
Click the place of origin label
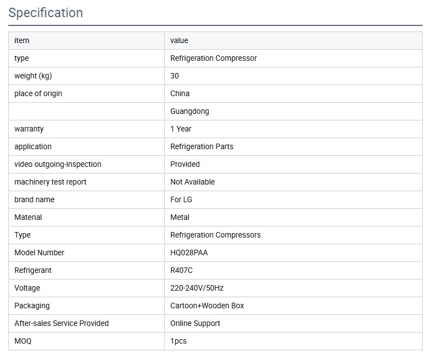pyautogui.click(x=38, y=93)
